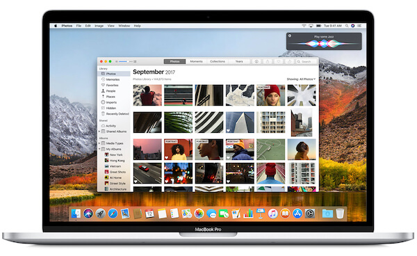The height and width of the screenshot is (256, 417).
Task: Open Places in the sidebar
Action: 108,97
